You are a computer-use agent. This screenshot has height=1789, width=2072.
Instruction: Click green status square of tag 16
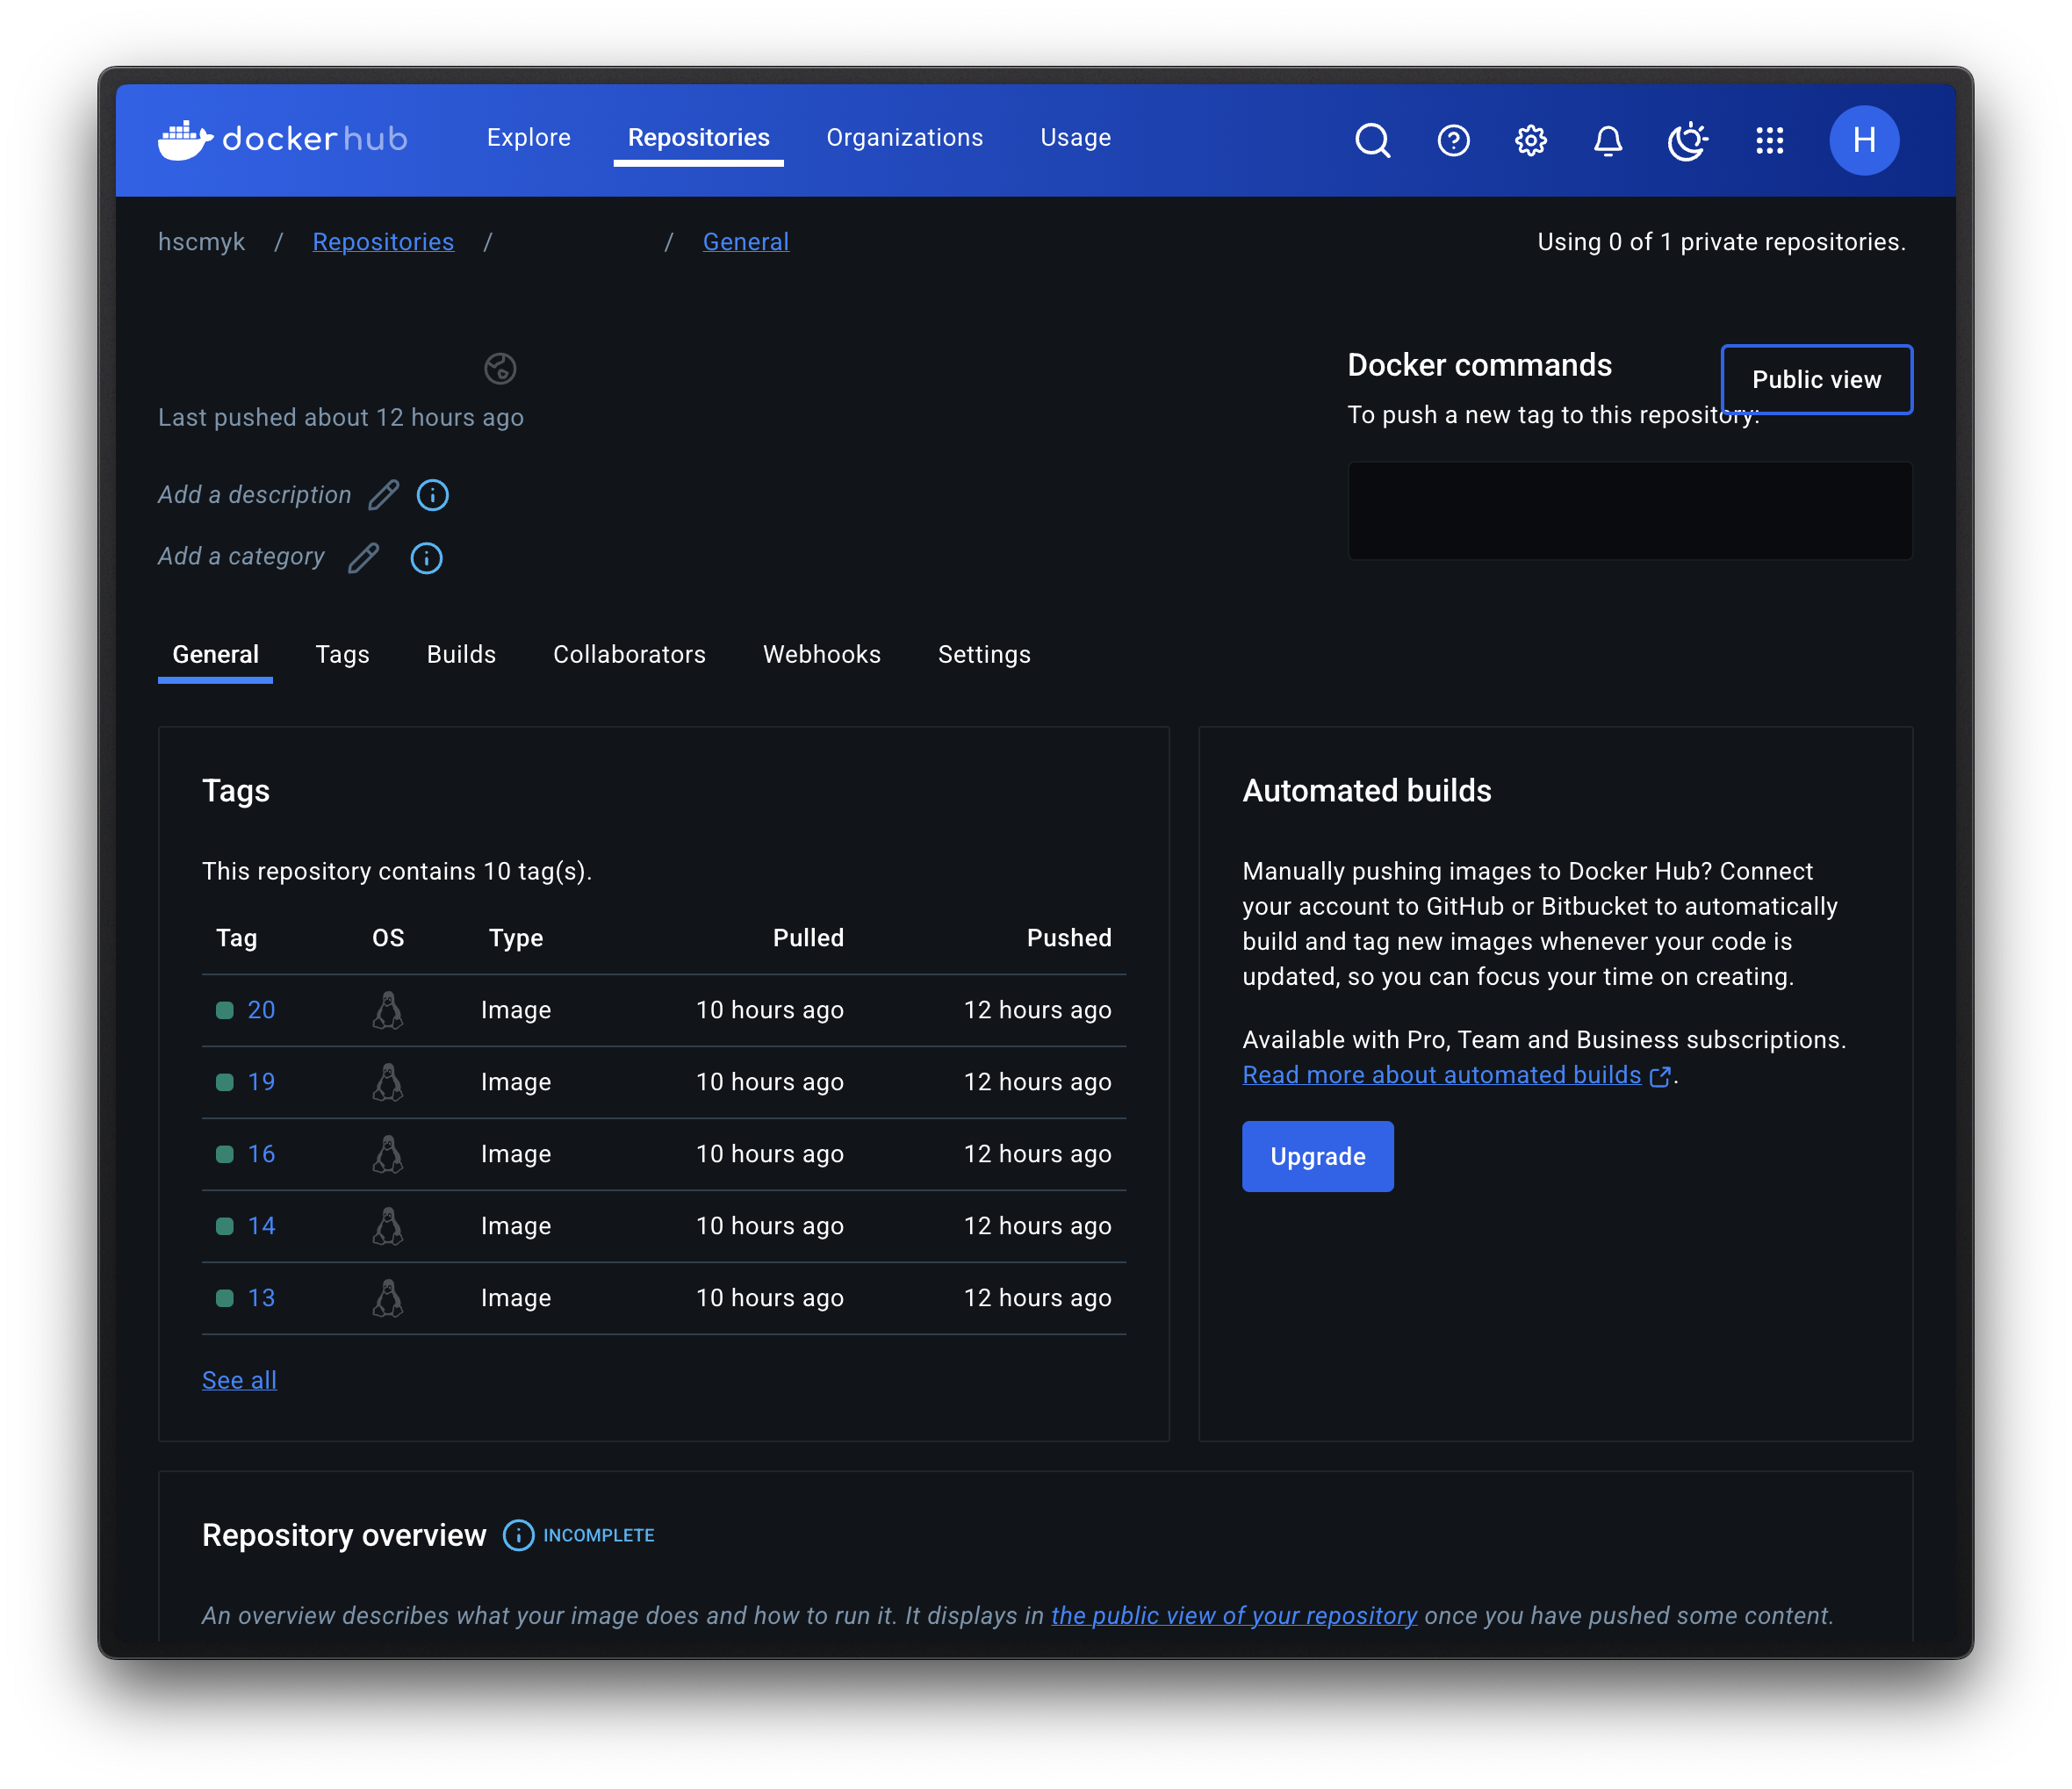tap(225, 1154)
